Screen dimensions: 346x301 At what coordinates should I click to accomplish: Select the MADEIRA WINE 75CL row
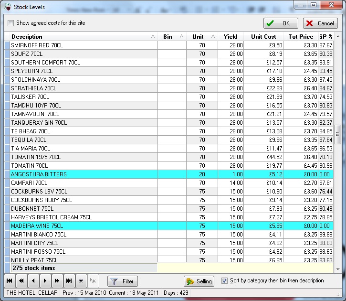(169, 226)
